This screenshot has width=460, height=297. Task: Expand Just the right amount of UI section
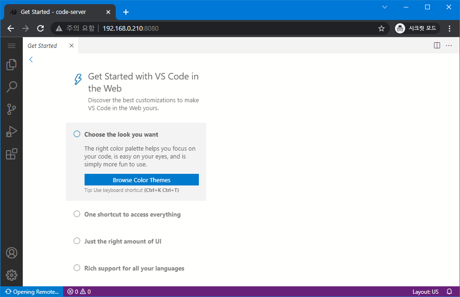pos(123,242)
